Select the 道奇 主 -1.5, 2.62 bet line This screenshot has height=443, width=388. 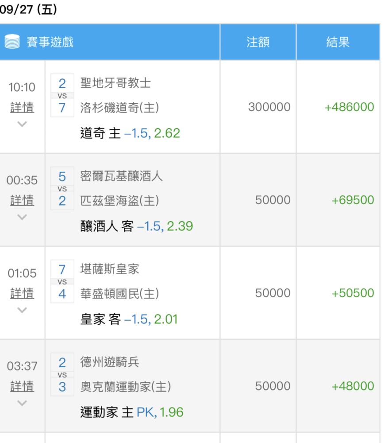[x=130, y=133]
